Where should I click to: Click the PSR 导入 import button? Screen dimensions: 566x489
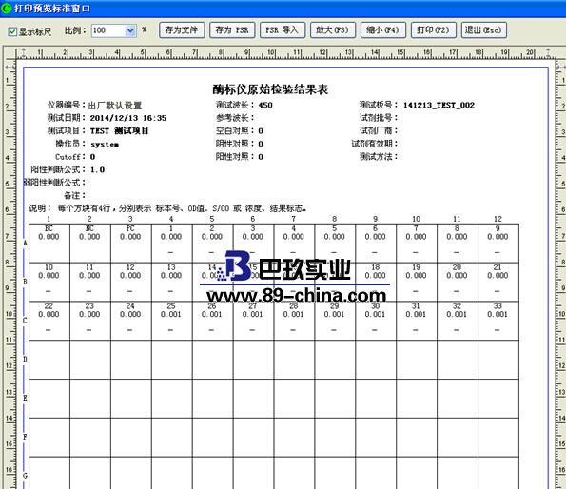(x=283, y=29)
